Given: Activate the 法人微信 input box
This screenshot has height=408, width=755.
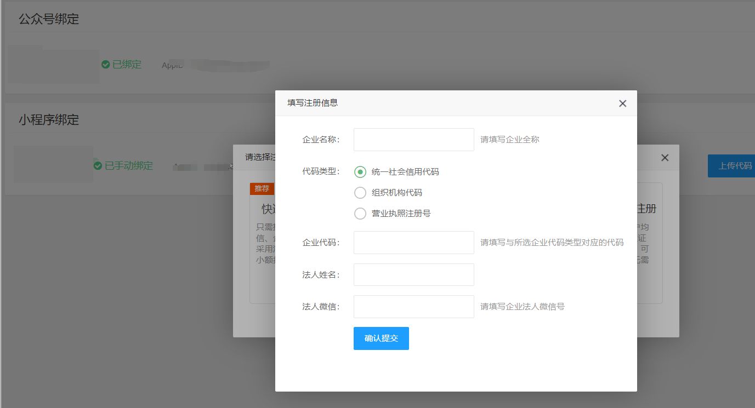Looking at the screenshot, I should tap(413, 307).
